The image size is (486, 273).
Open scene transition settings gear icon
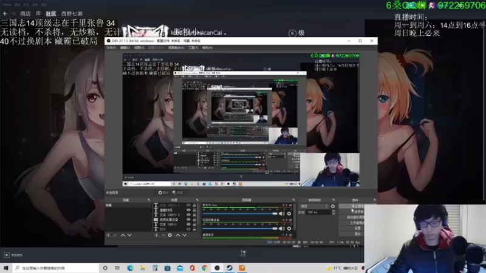tap(333, 206)
